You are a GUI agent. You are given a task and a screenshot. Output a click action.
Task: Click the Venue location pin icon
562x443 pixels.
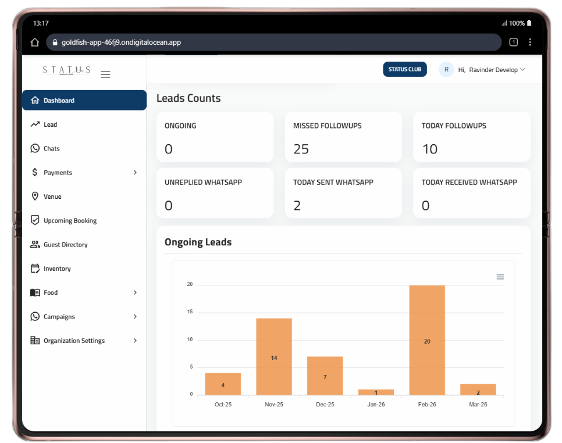pyautogui.click(x=36, y=196)
